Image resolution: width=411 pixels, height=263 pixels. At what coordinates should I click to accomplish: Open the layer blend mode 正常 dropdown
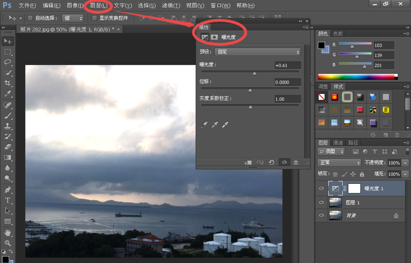(339, 163)
